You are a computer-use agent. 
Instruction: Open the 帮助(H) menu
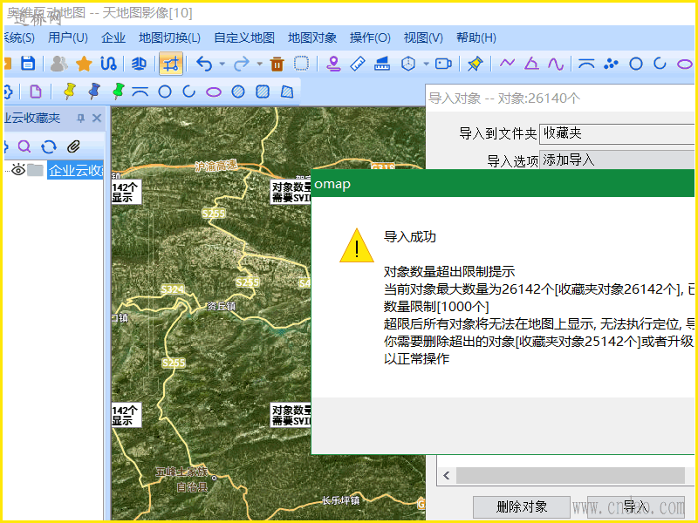click(x=476, y=37)
